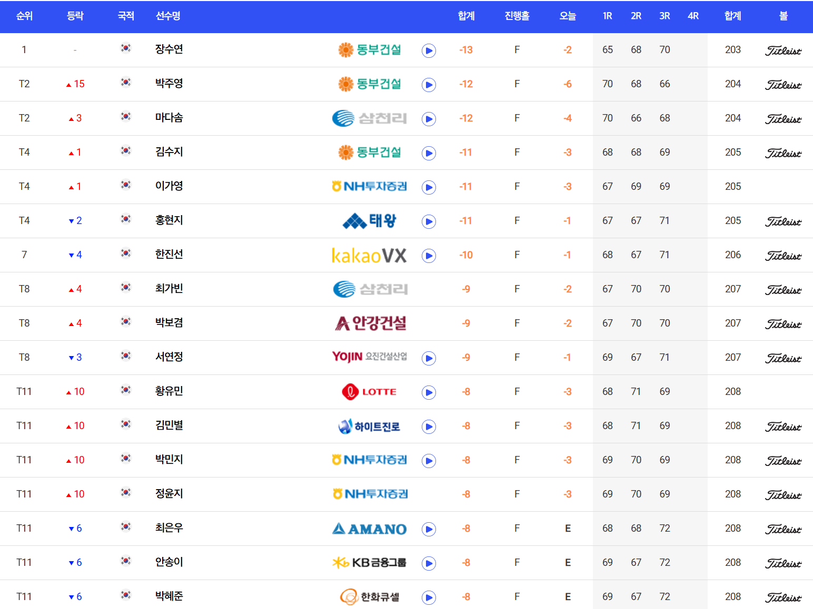This screenshot has height=609, width=813.
Task: Play video for 김민별 row
Action: (x=429, y=427)
